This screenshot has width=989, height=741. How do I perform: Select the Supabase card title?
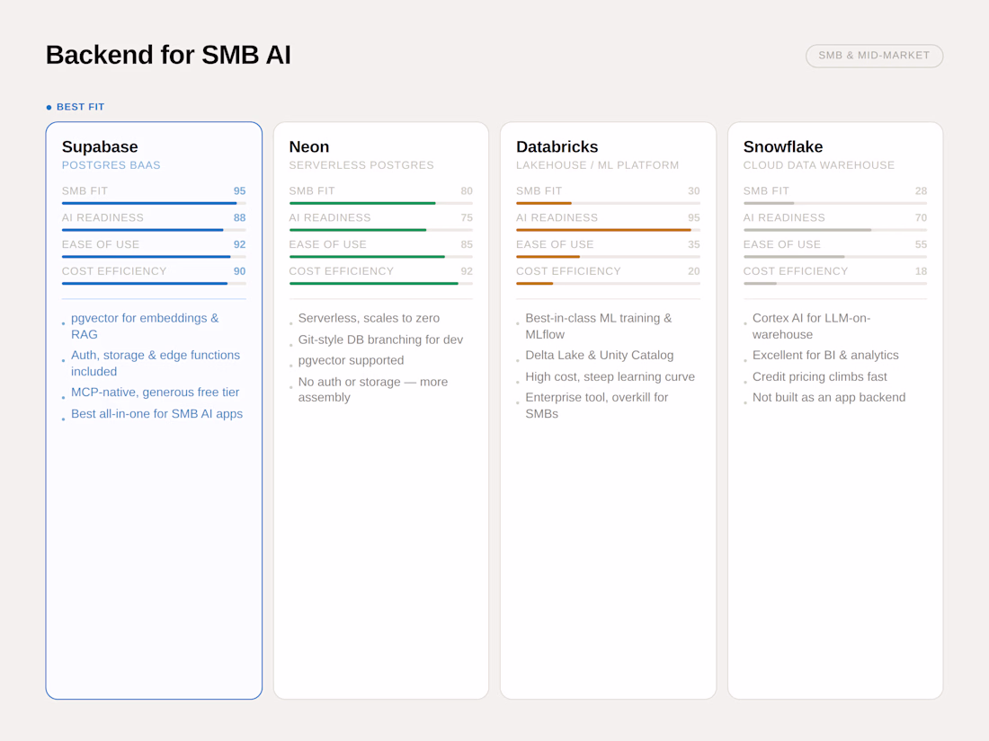coord(100,146)
